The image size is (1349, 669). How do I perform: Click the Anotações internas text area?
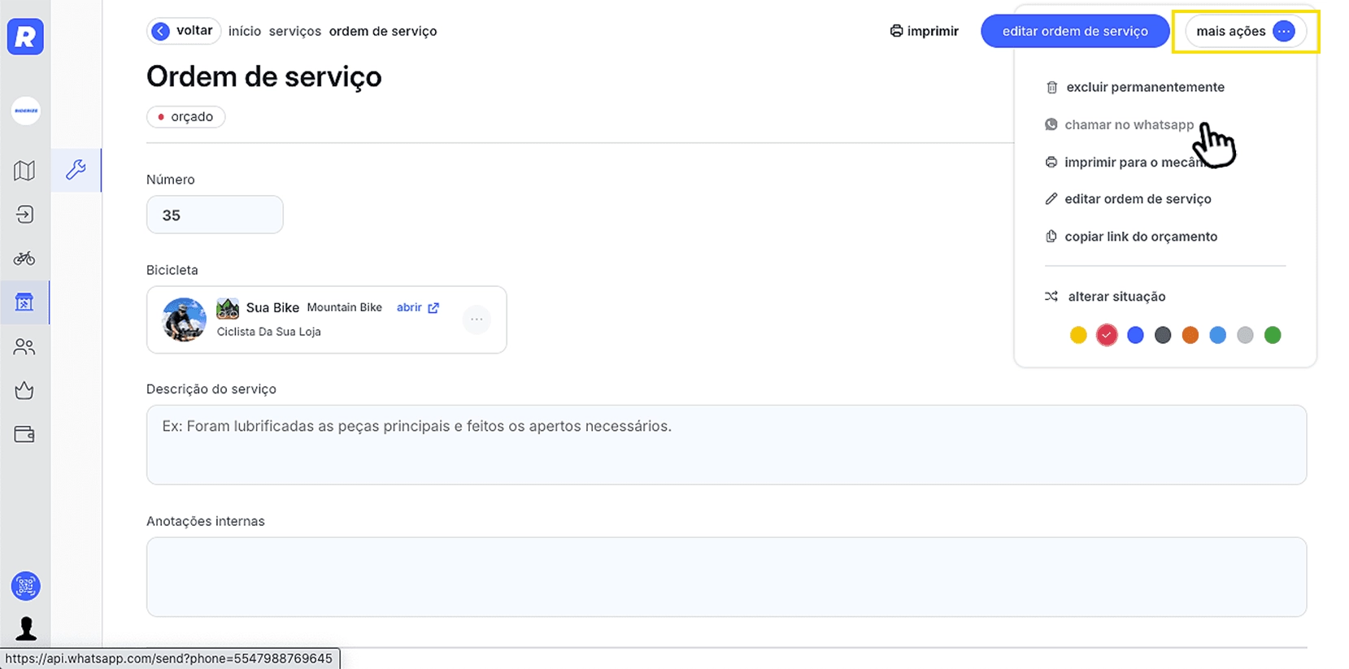726,577
